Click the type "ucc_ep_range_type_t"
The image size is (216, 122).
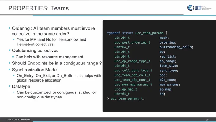click(132, 61)
